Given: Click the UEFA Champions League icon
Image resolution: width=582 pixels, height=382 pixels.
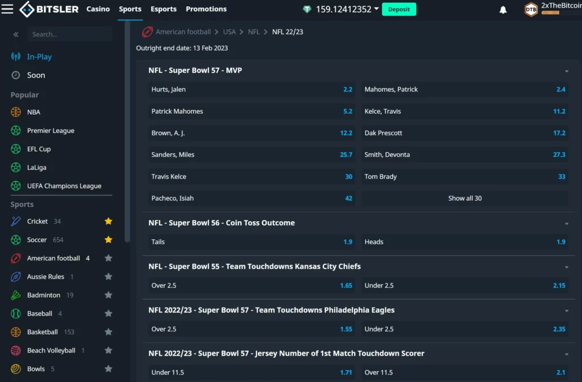Looking at the screenshot, I should pyautogui.click(x=15, y=186).
